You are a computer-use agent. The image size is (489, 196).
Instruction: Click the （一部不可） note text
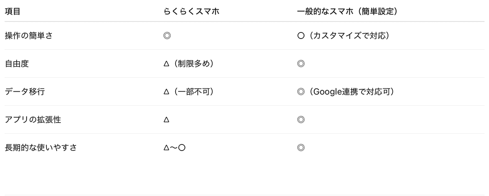click(192, 92)
